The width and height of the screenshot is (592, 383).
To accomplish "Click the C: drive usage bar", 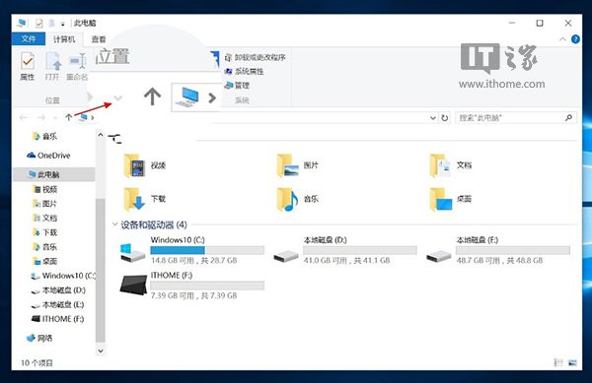I will click(x=207, y=250).
